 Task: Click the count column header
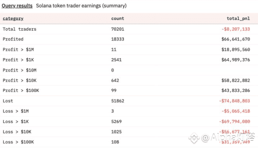[x=117, y=18]
